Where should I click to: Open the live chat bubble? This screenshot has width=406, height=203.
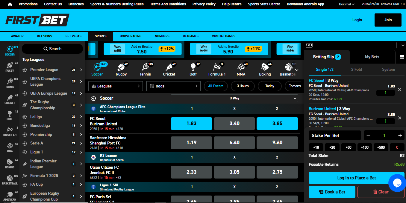(x=397, y=183)
